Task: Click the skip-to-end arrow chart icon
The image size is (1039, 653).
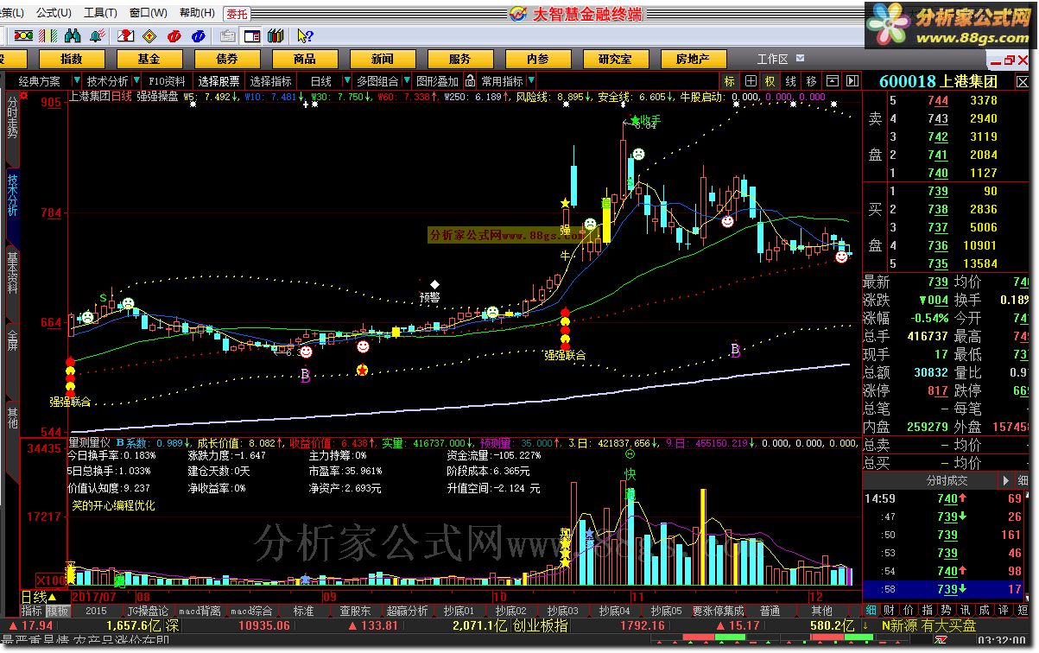Action: tap(852, 81)
